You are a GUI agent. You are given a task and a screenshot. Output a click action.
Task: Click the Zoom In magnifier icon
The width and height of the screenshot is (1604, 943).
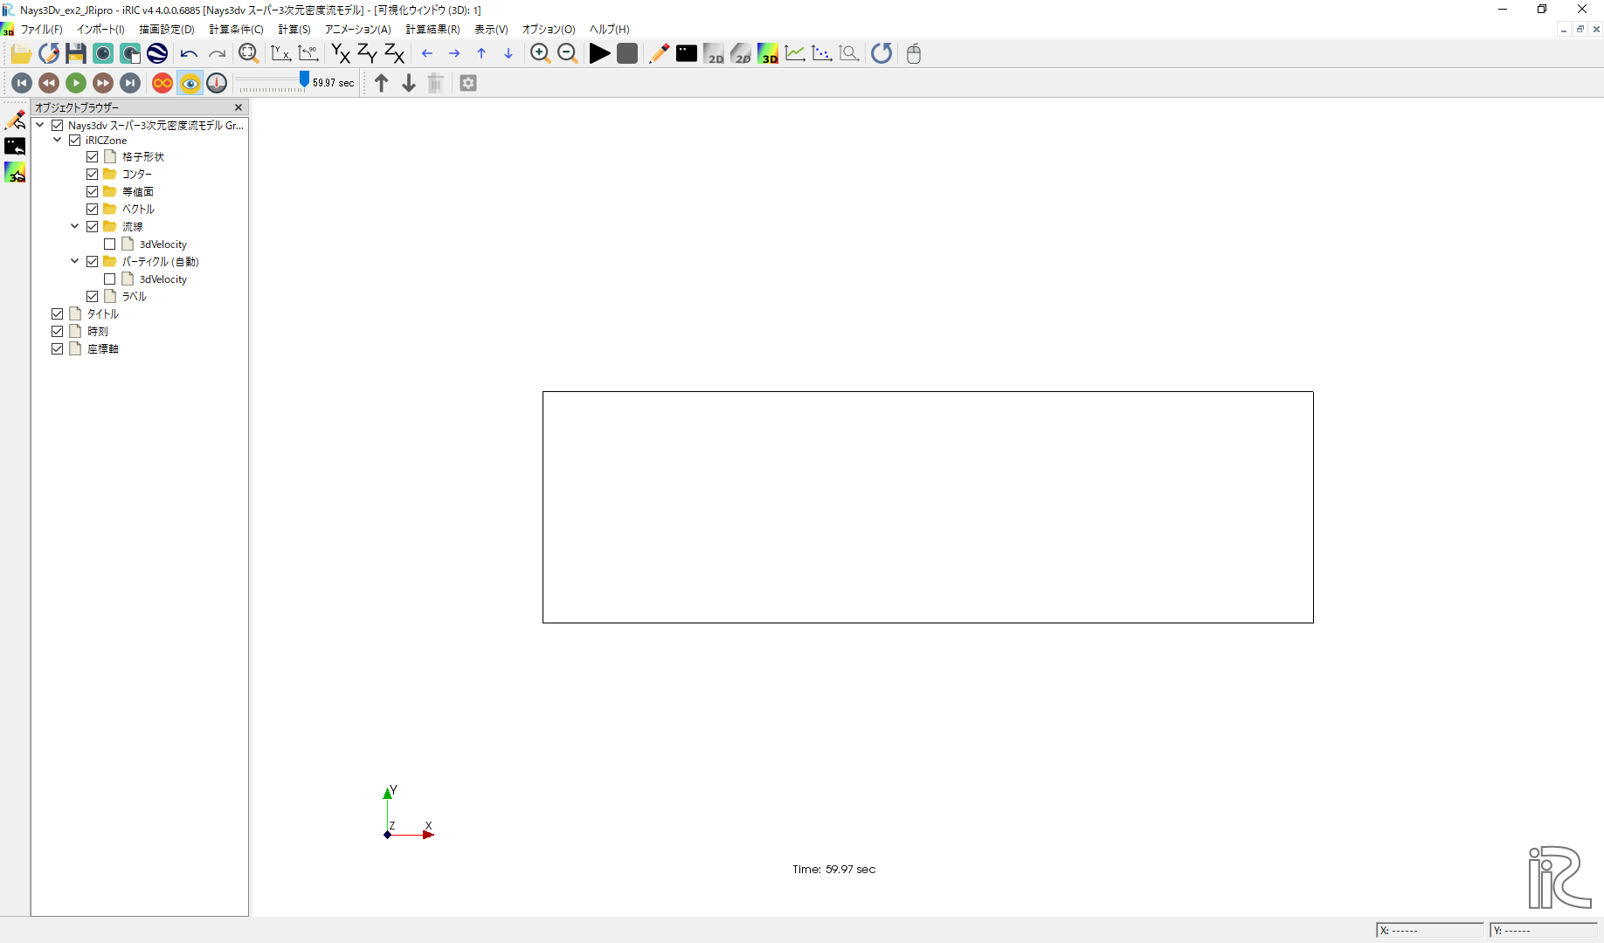click(540, 53)
